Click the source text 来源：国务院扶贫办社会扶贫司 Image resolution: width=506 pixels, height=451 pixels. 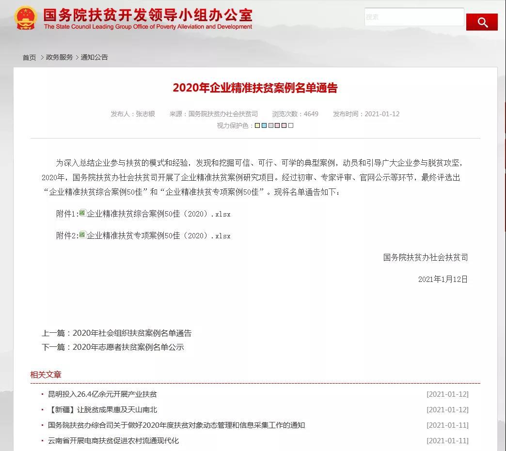[214, 114]
